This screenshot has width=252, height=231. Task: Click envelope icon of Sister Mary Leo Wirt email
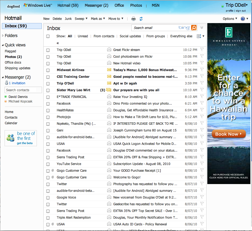[109, 90]
